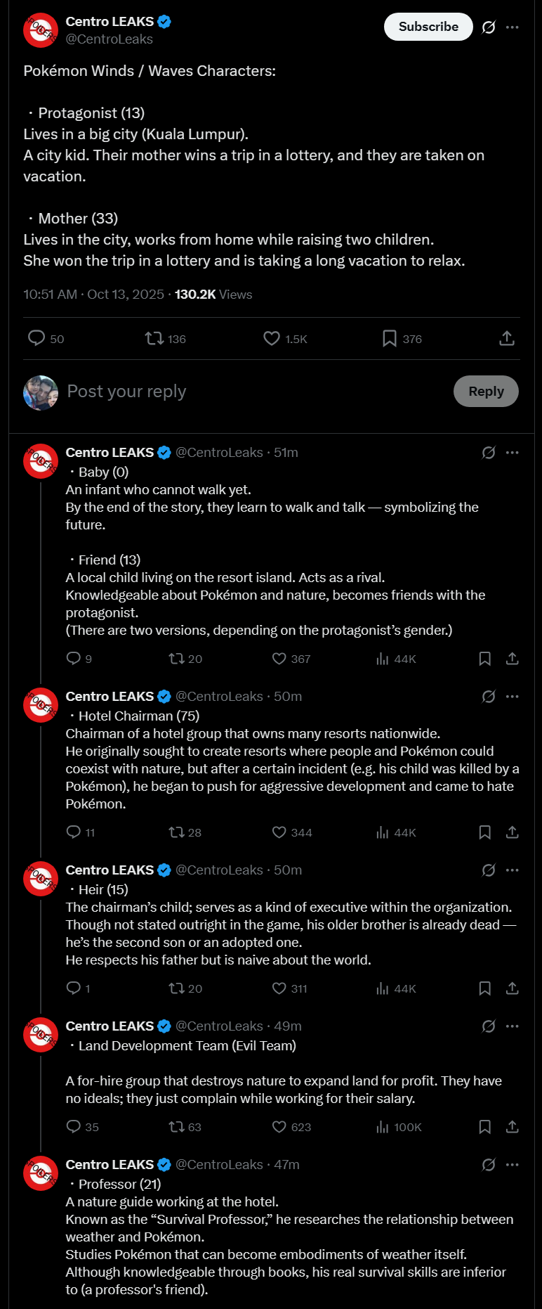Open more options on the Baby reply
Image resolution: width=542 pixels, height=1309 pixels.
(513, 453)
